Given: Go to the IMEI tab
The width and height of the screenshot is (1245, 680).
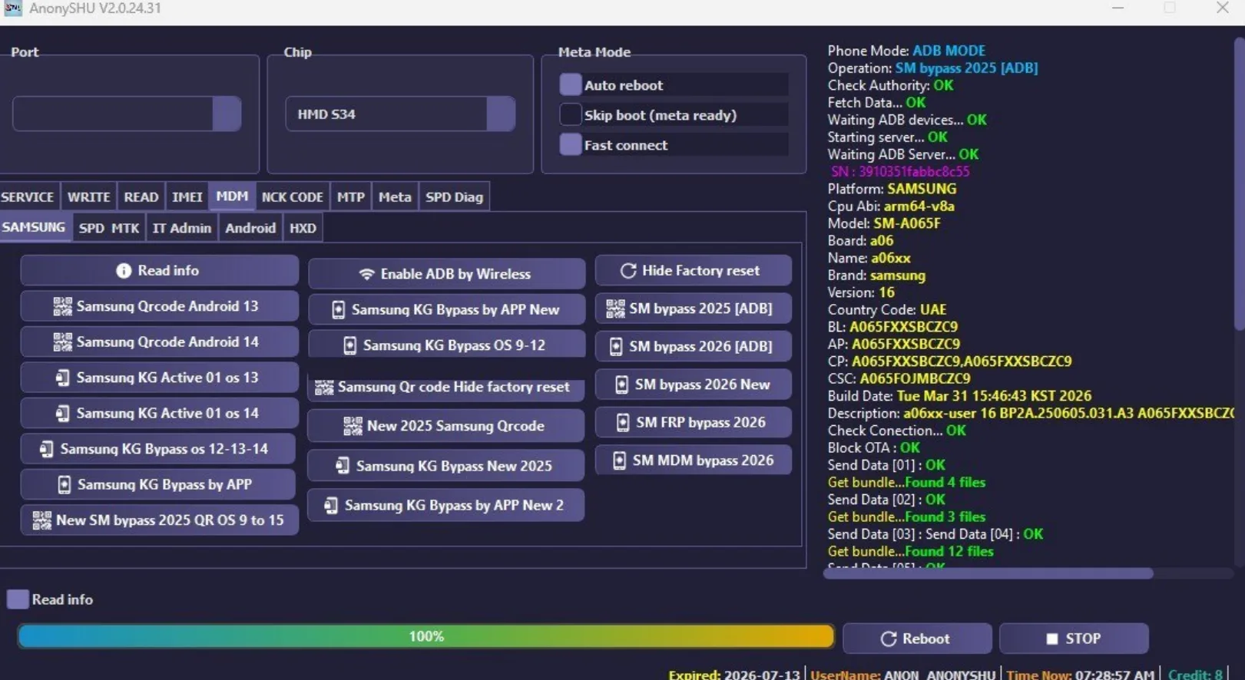Looking at the screenshot, I should pos(187,197).
